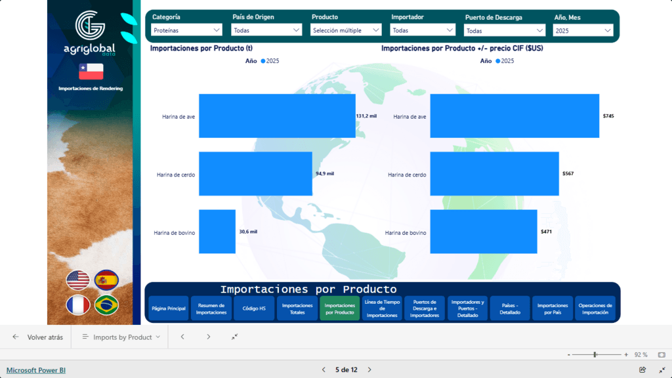
Task: Click the United States flag icon
Action: point(77,280)
